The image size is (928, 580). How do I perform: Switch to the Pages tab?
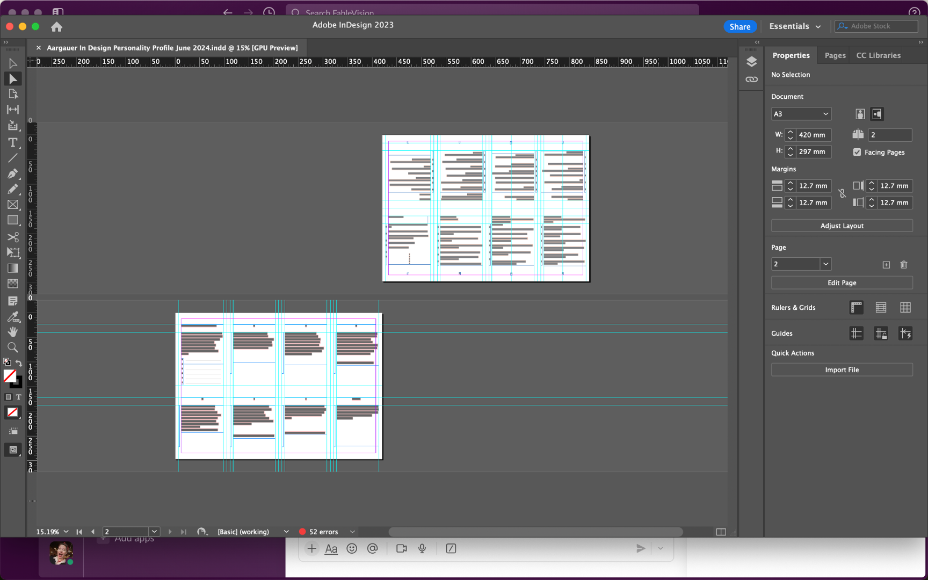(x=835, y=55)
